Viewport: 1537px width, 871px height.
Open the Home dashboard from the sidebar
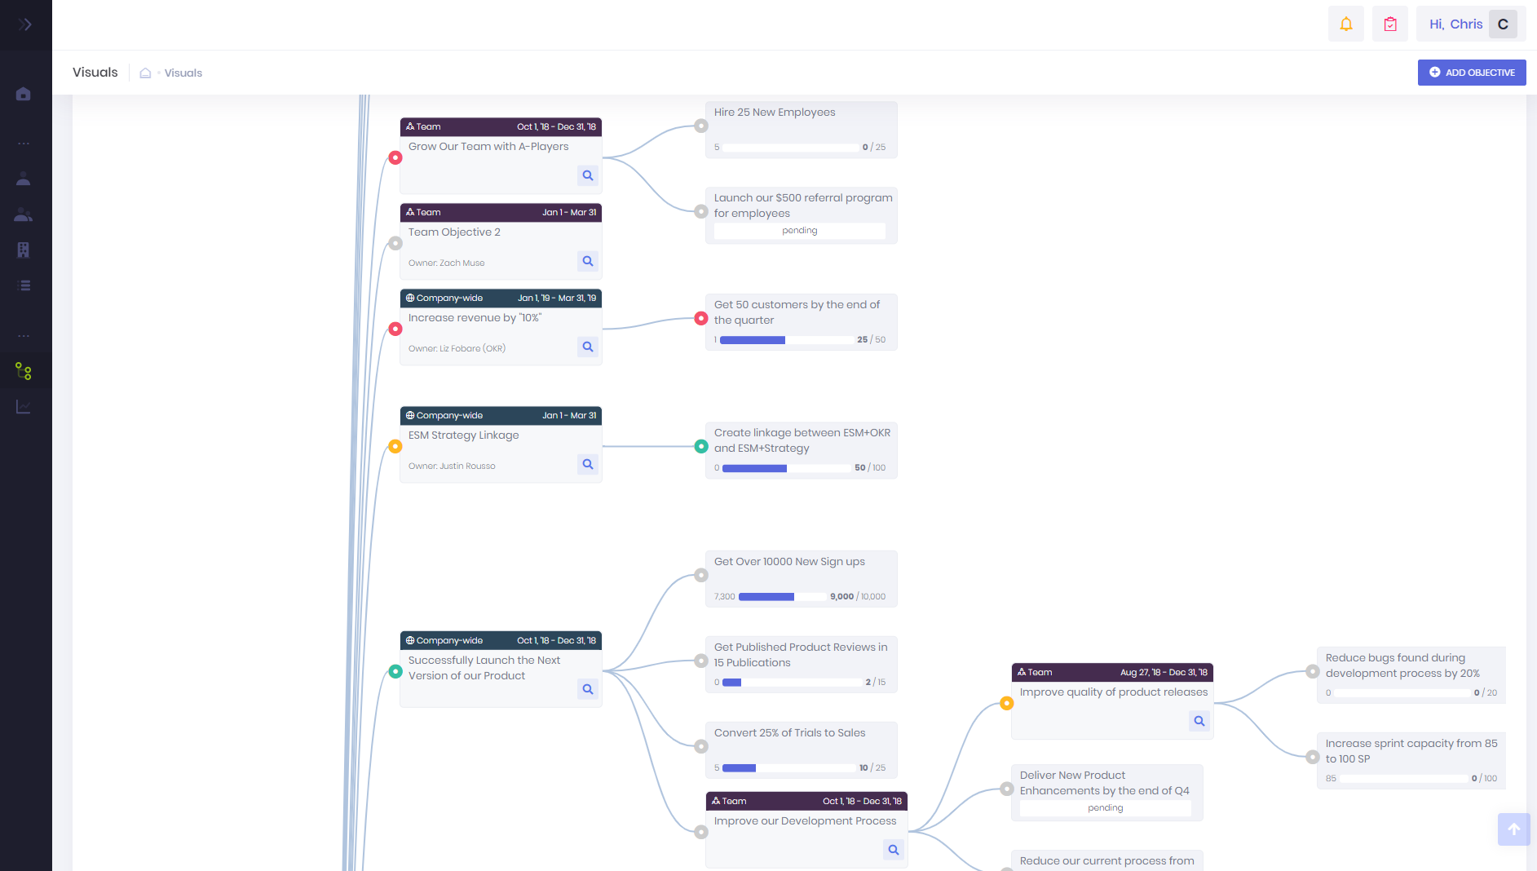coord(24,94)
